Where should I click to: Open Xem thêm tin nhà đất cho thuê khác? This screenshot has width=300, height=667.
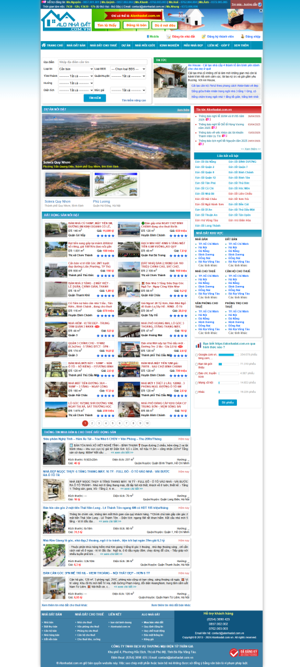point(64,605)
